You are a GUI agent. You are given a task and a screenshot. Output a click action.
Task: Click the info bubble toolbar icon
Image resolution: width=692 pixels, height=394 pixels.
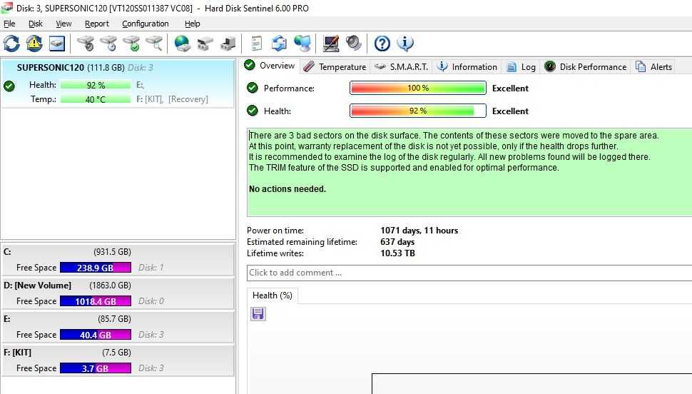tap(405, 44)
